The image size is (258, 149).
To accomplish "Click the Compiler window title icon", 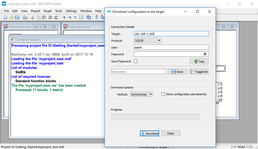I will click(x=13, y=39).
